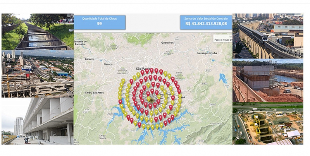
Task: Open the aerial excavation site photo
Action: coord(268,124)
